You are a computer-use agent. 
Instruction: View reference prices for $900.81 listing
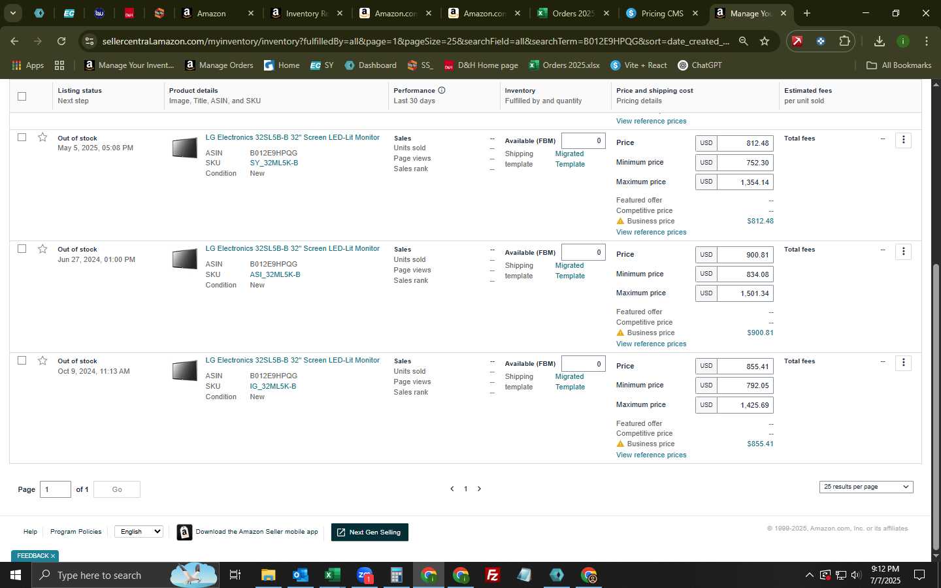coord(651,344)
